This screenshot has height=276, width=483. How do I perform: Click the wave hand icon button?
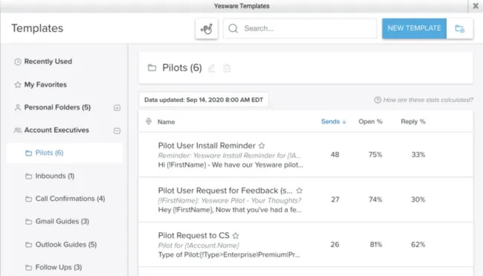coord(207,29)
